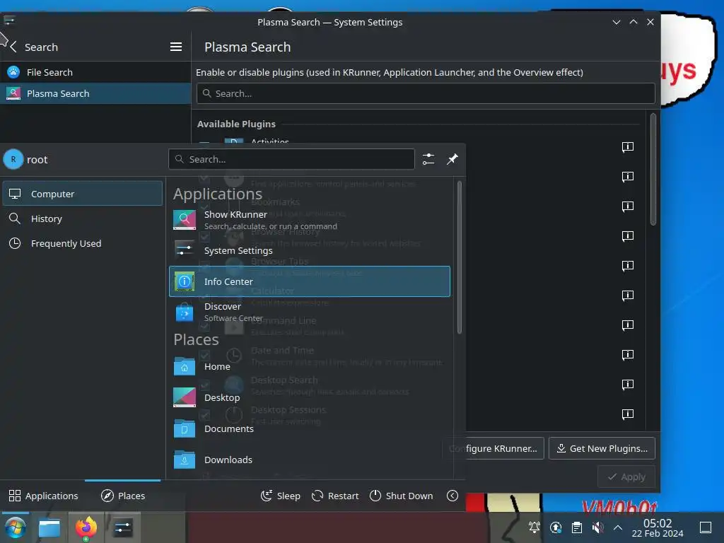The height and width of the screenshot is (543, 724).
Task: Show info for the Command Line plugin
Action: coord(628,325)
